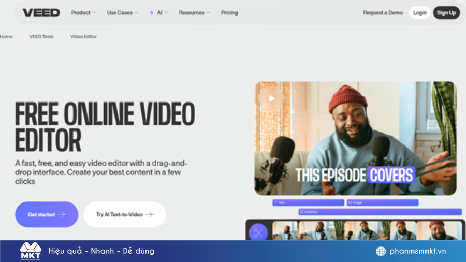The height and width of the screenshot is (262, 466).
Task: Click the arrow icon in Try AI Text-to-Video
Action: point(150,214)
